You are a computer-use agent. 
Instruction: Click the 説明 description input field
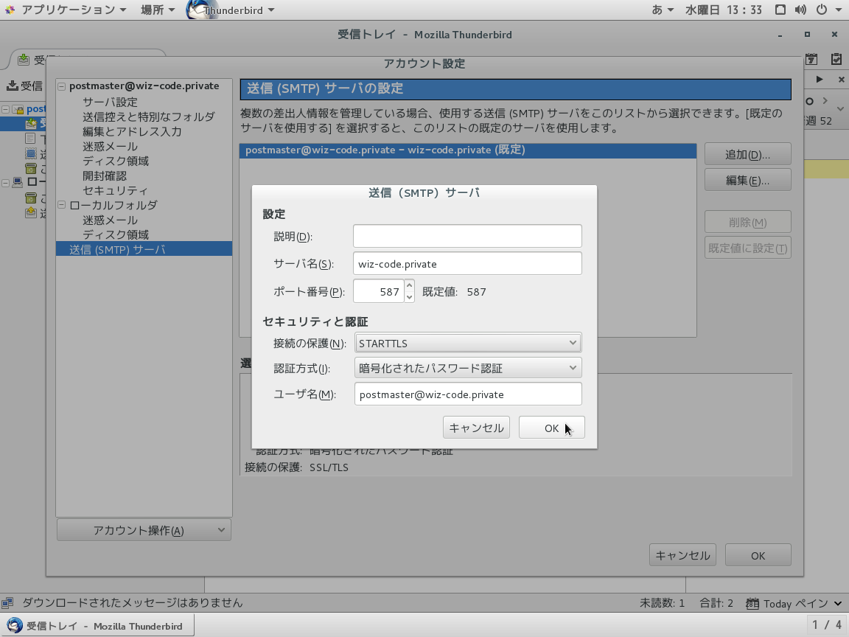pyautogui.click(x=468, y=236)
